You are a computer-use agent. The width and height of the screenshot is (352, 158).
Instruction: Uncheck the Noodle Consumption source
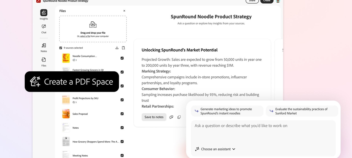[x=122, y=58]
